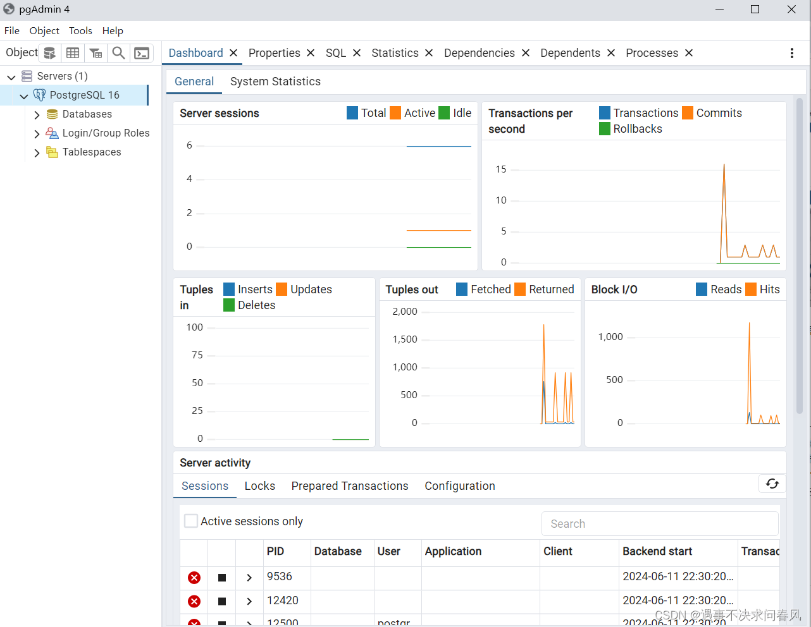Click the Servers group icon
This screenshot has height=627, width=811.
(27, 76)
